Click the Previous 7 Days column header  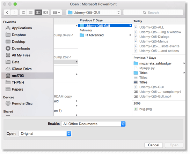[x=91, y=20]
